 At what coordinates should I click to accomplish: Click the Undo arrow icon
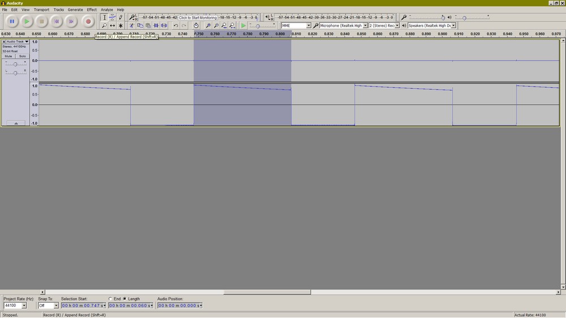tap(176, 25)
